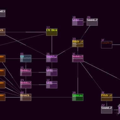Click the Sound..2 module 22

click(107, 110)
